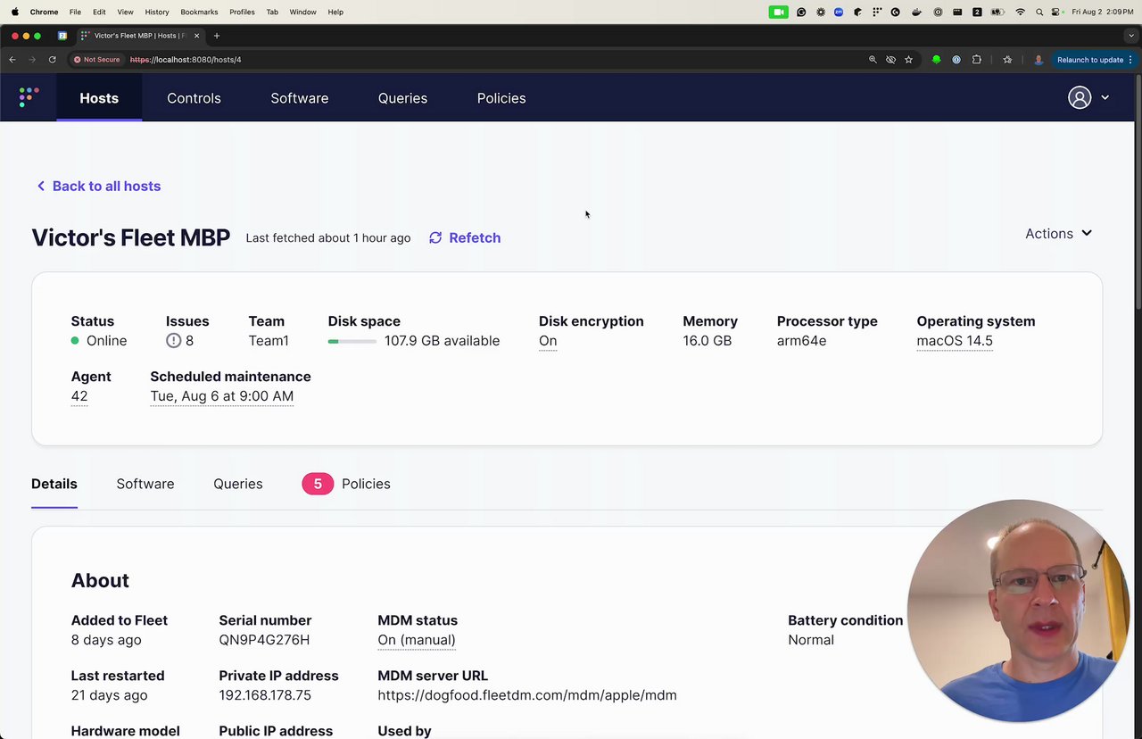The height and width of the screenshot is (739, 1142).
Task: Click the green extension icon in Chrome toolbar
Action: click(x=936, y=60)
